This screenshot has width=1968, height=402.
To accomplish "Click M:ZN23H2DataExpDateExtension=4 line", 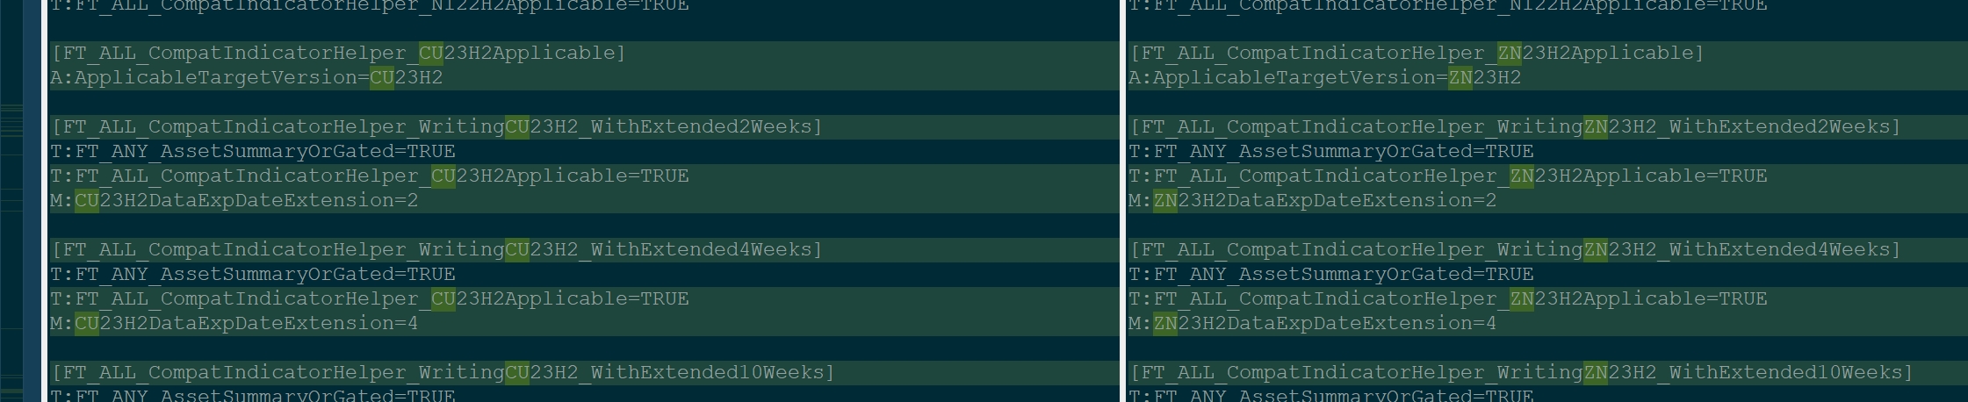I will 1312,324.
